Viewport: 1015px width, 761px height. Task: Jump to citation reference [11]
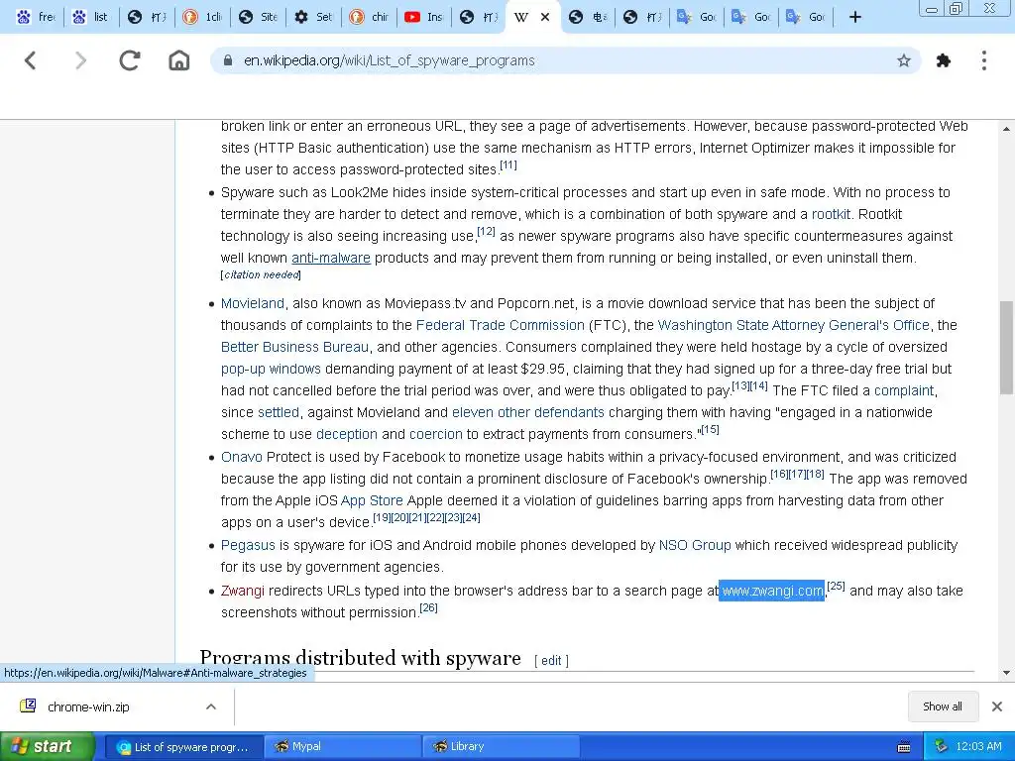point(508,165)
